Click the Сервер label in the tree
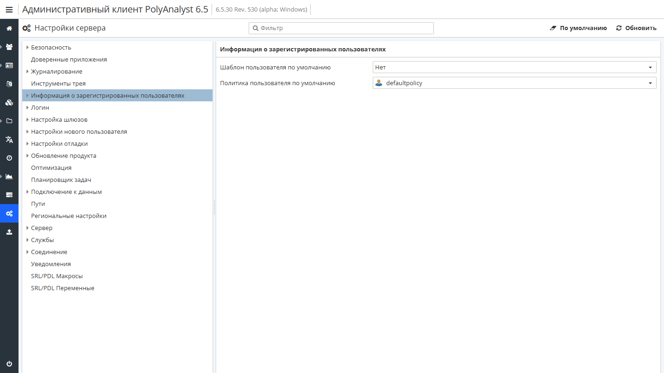Screen dimensions: 664x373 (42, 228)
